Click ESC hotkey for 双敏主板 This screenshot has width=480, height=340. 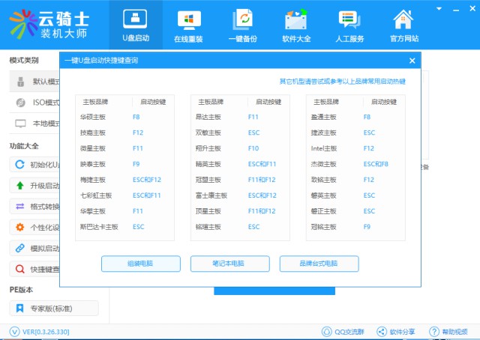(253, 133)
